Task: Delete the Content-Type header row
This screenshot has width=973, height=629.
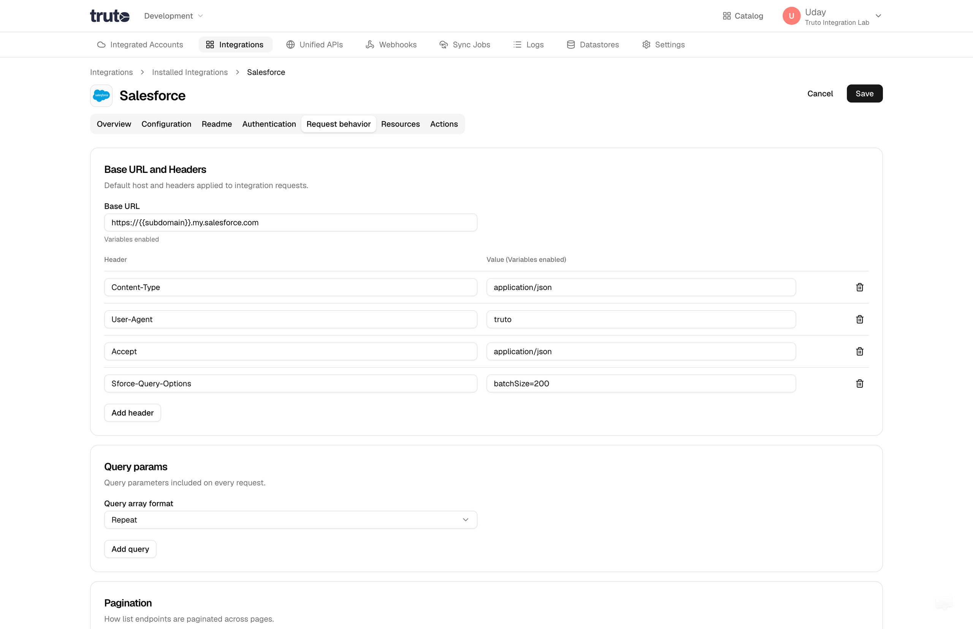Action: (x=859, y=288)
